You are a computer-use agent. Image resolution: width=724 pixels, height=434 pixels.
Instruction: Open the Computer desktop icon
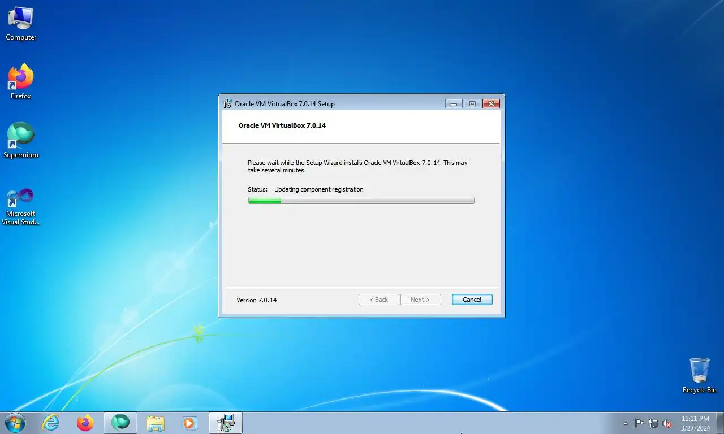tap(21, 24)
